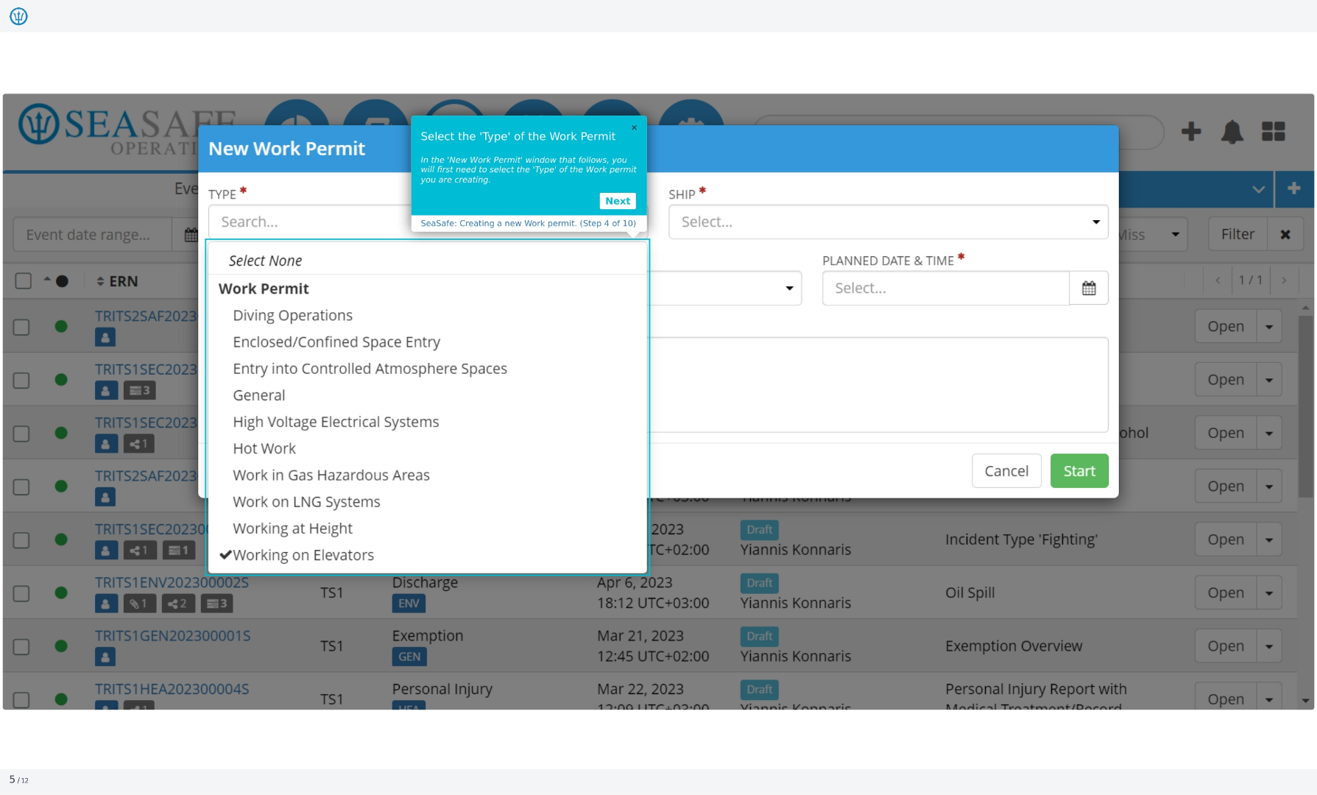Open dropdown arrow next to Incident Type Fighting Open button

(1269, 540)
